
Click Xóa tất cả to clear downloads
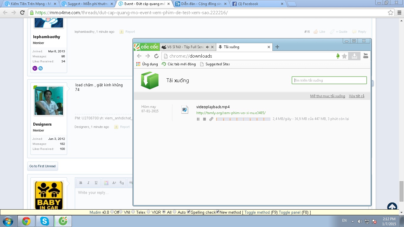356,96
